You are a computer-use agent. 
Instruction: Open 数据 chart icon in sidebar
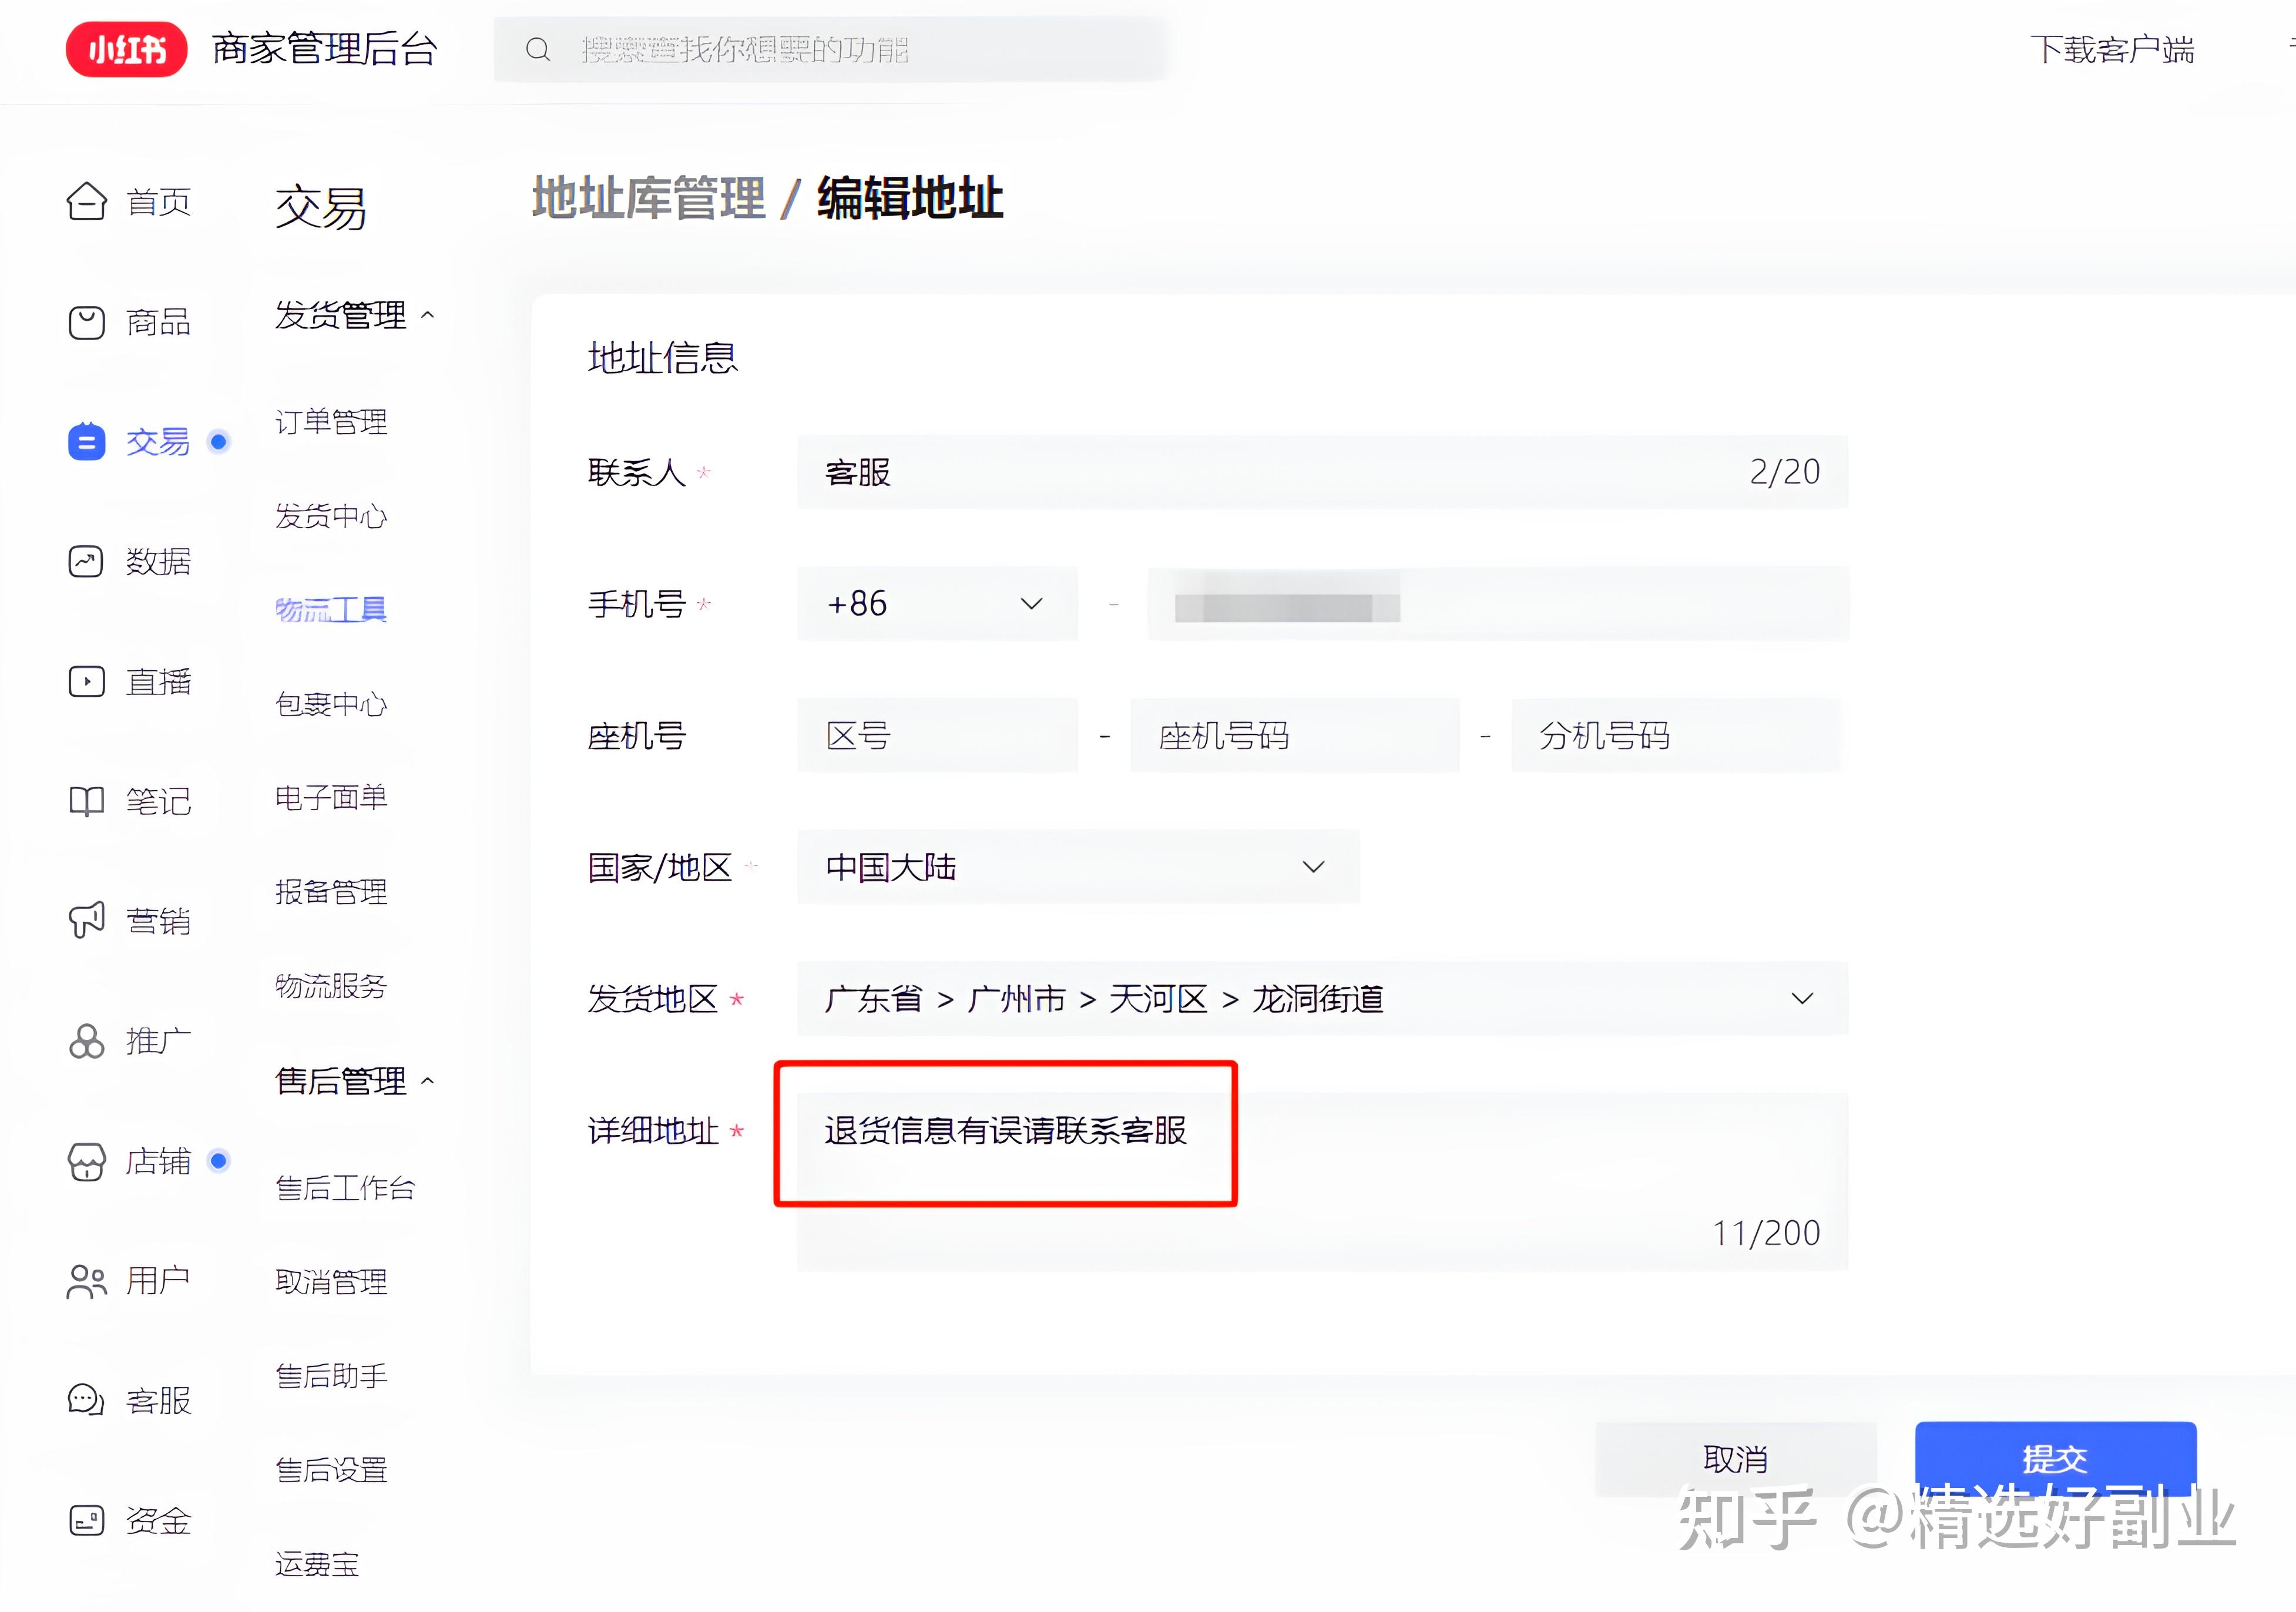[87, 561]
